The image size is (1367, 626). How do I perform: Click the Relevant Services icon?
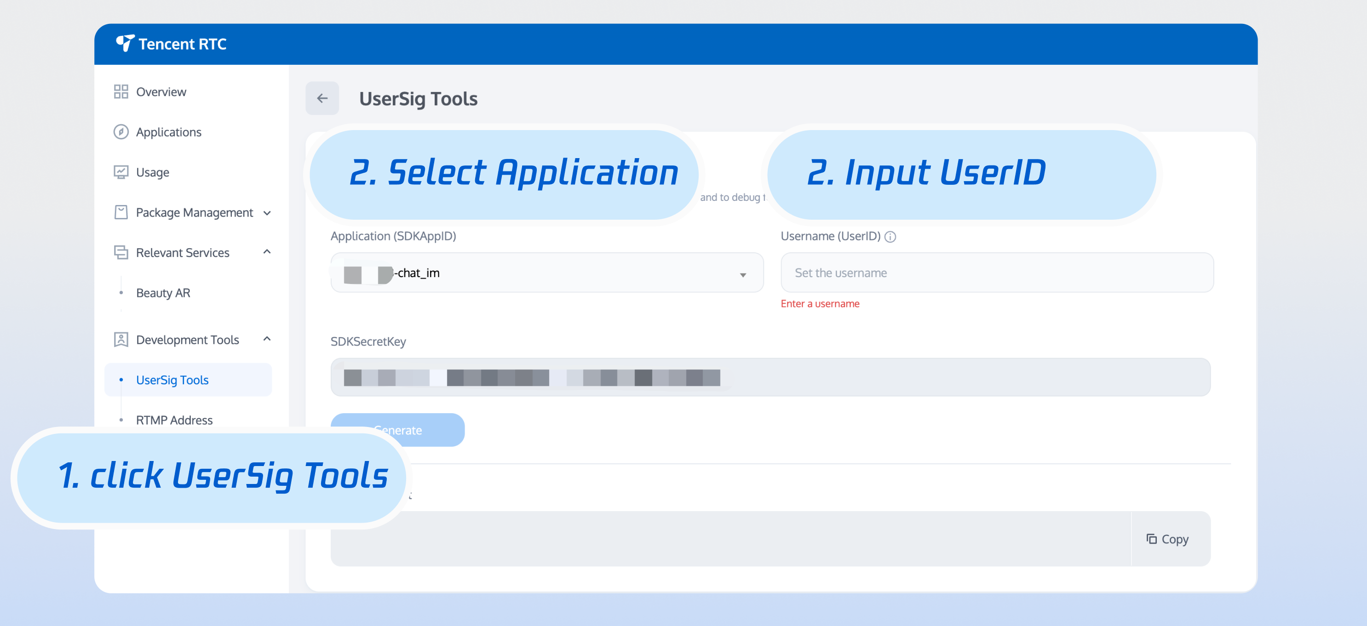click(x=121, y=252)
